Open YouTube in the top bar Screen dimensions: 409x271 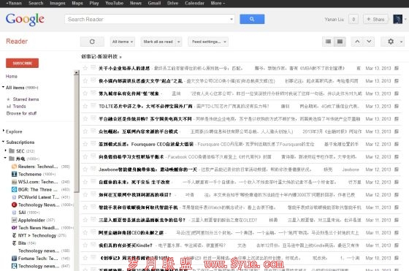click(x=114, y=4)
